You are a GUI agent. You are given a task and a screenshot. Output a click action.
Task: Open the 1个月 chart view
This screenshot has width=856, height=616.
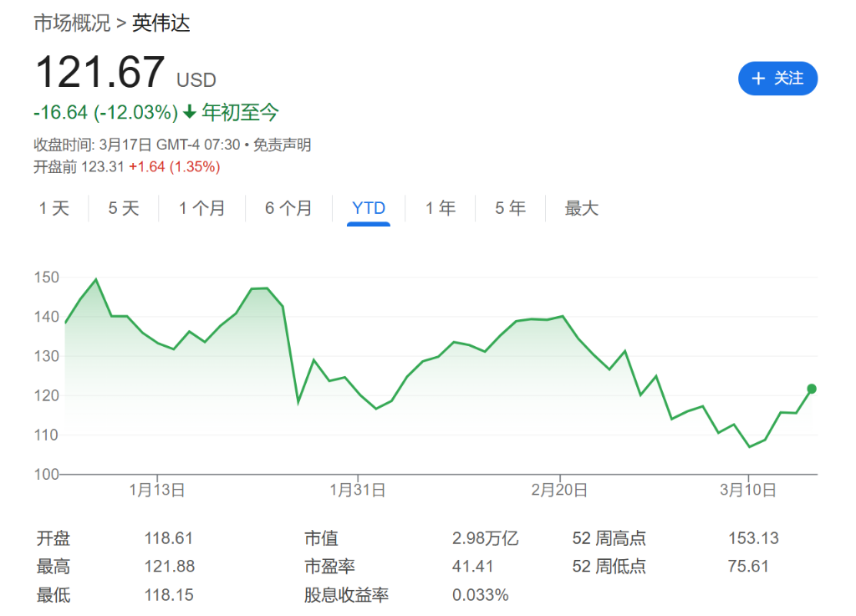coord(201,208)
